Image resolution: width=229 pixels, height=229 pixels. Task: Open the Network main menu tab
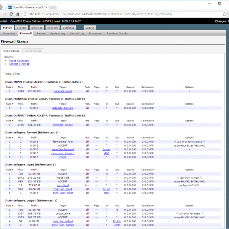pyautogui.click(x=52, y=28)
